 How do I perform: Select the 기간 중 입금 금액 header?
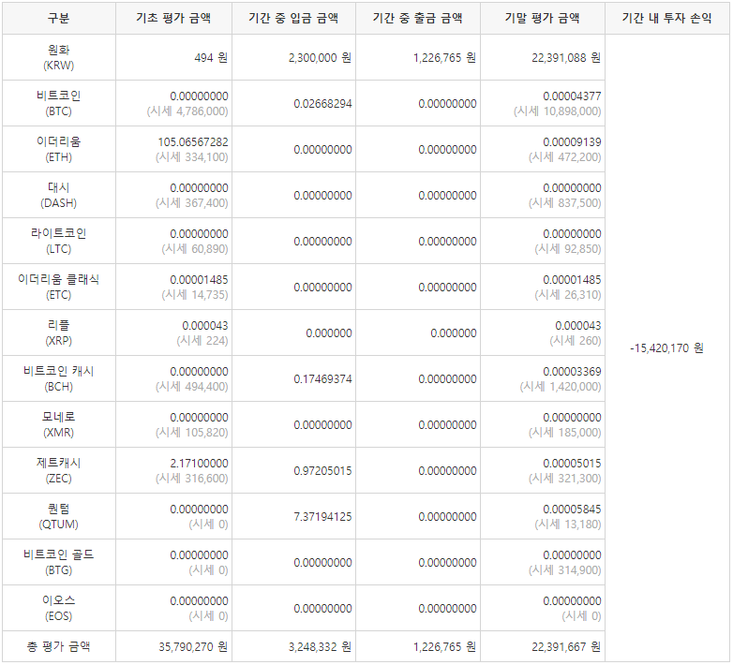(293, 19)
